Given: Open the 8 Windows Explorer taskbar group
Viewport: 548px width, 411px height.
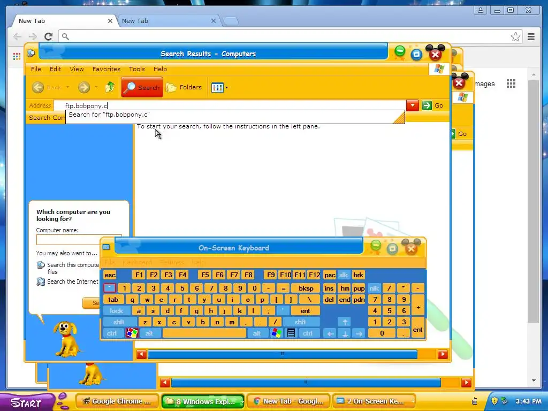Looking at the screenshot, I should 203,401.
